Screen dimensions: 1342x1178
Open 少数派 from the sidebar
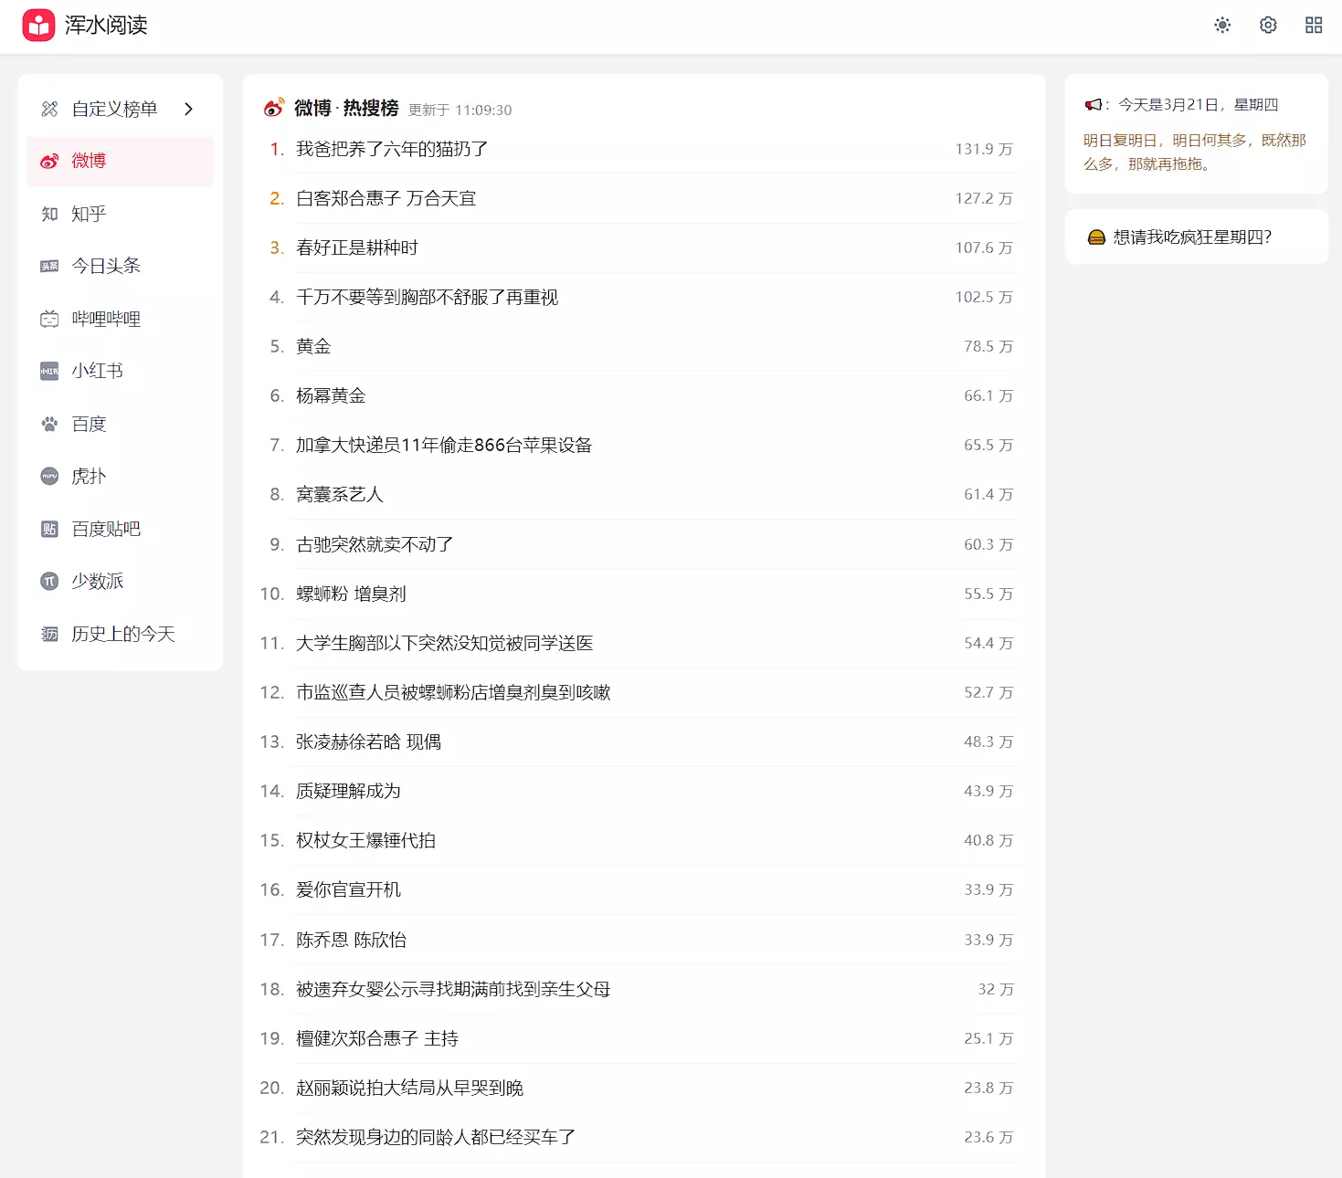97,582
